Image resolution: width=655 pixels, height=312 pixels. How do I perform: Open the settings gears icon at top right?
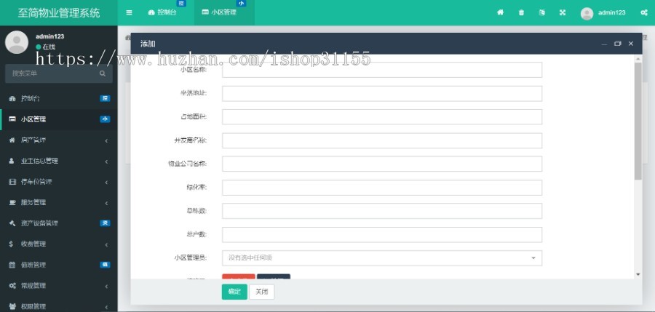(x=644, y=12)
